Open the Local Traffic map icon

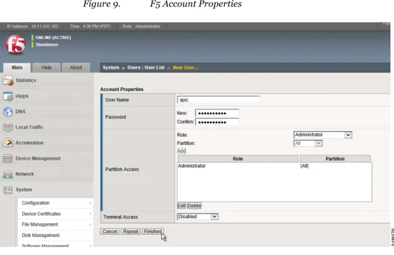point(7,127)
